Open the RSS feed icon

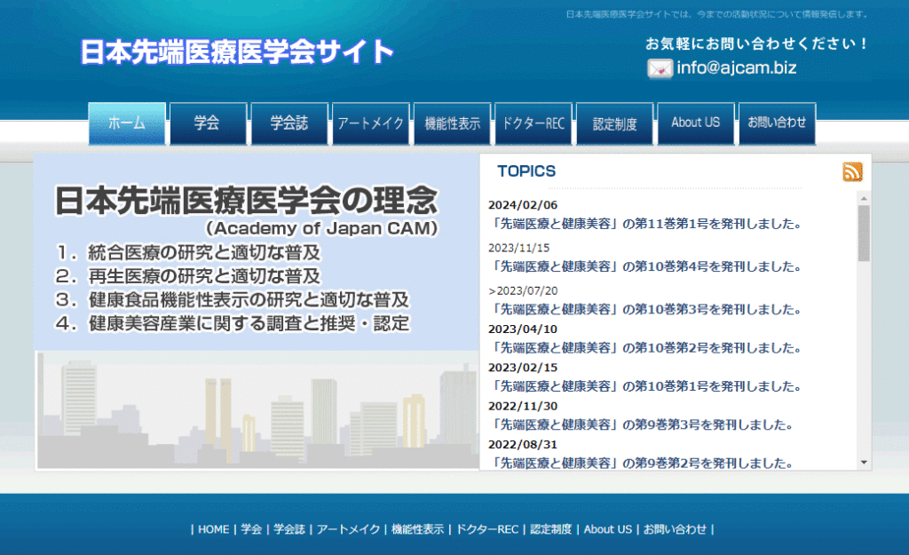tap(852, 171)
